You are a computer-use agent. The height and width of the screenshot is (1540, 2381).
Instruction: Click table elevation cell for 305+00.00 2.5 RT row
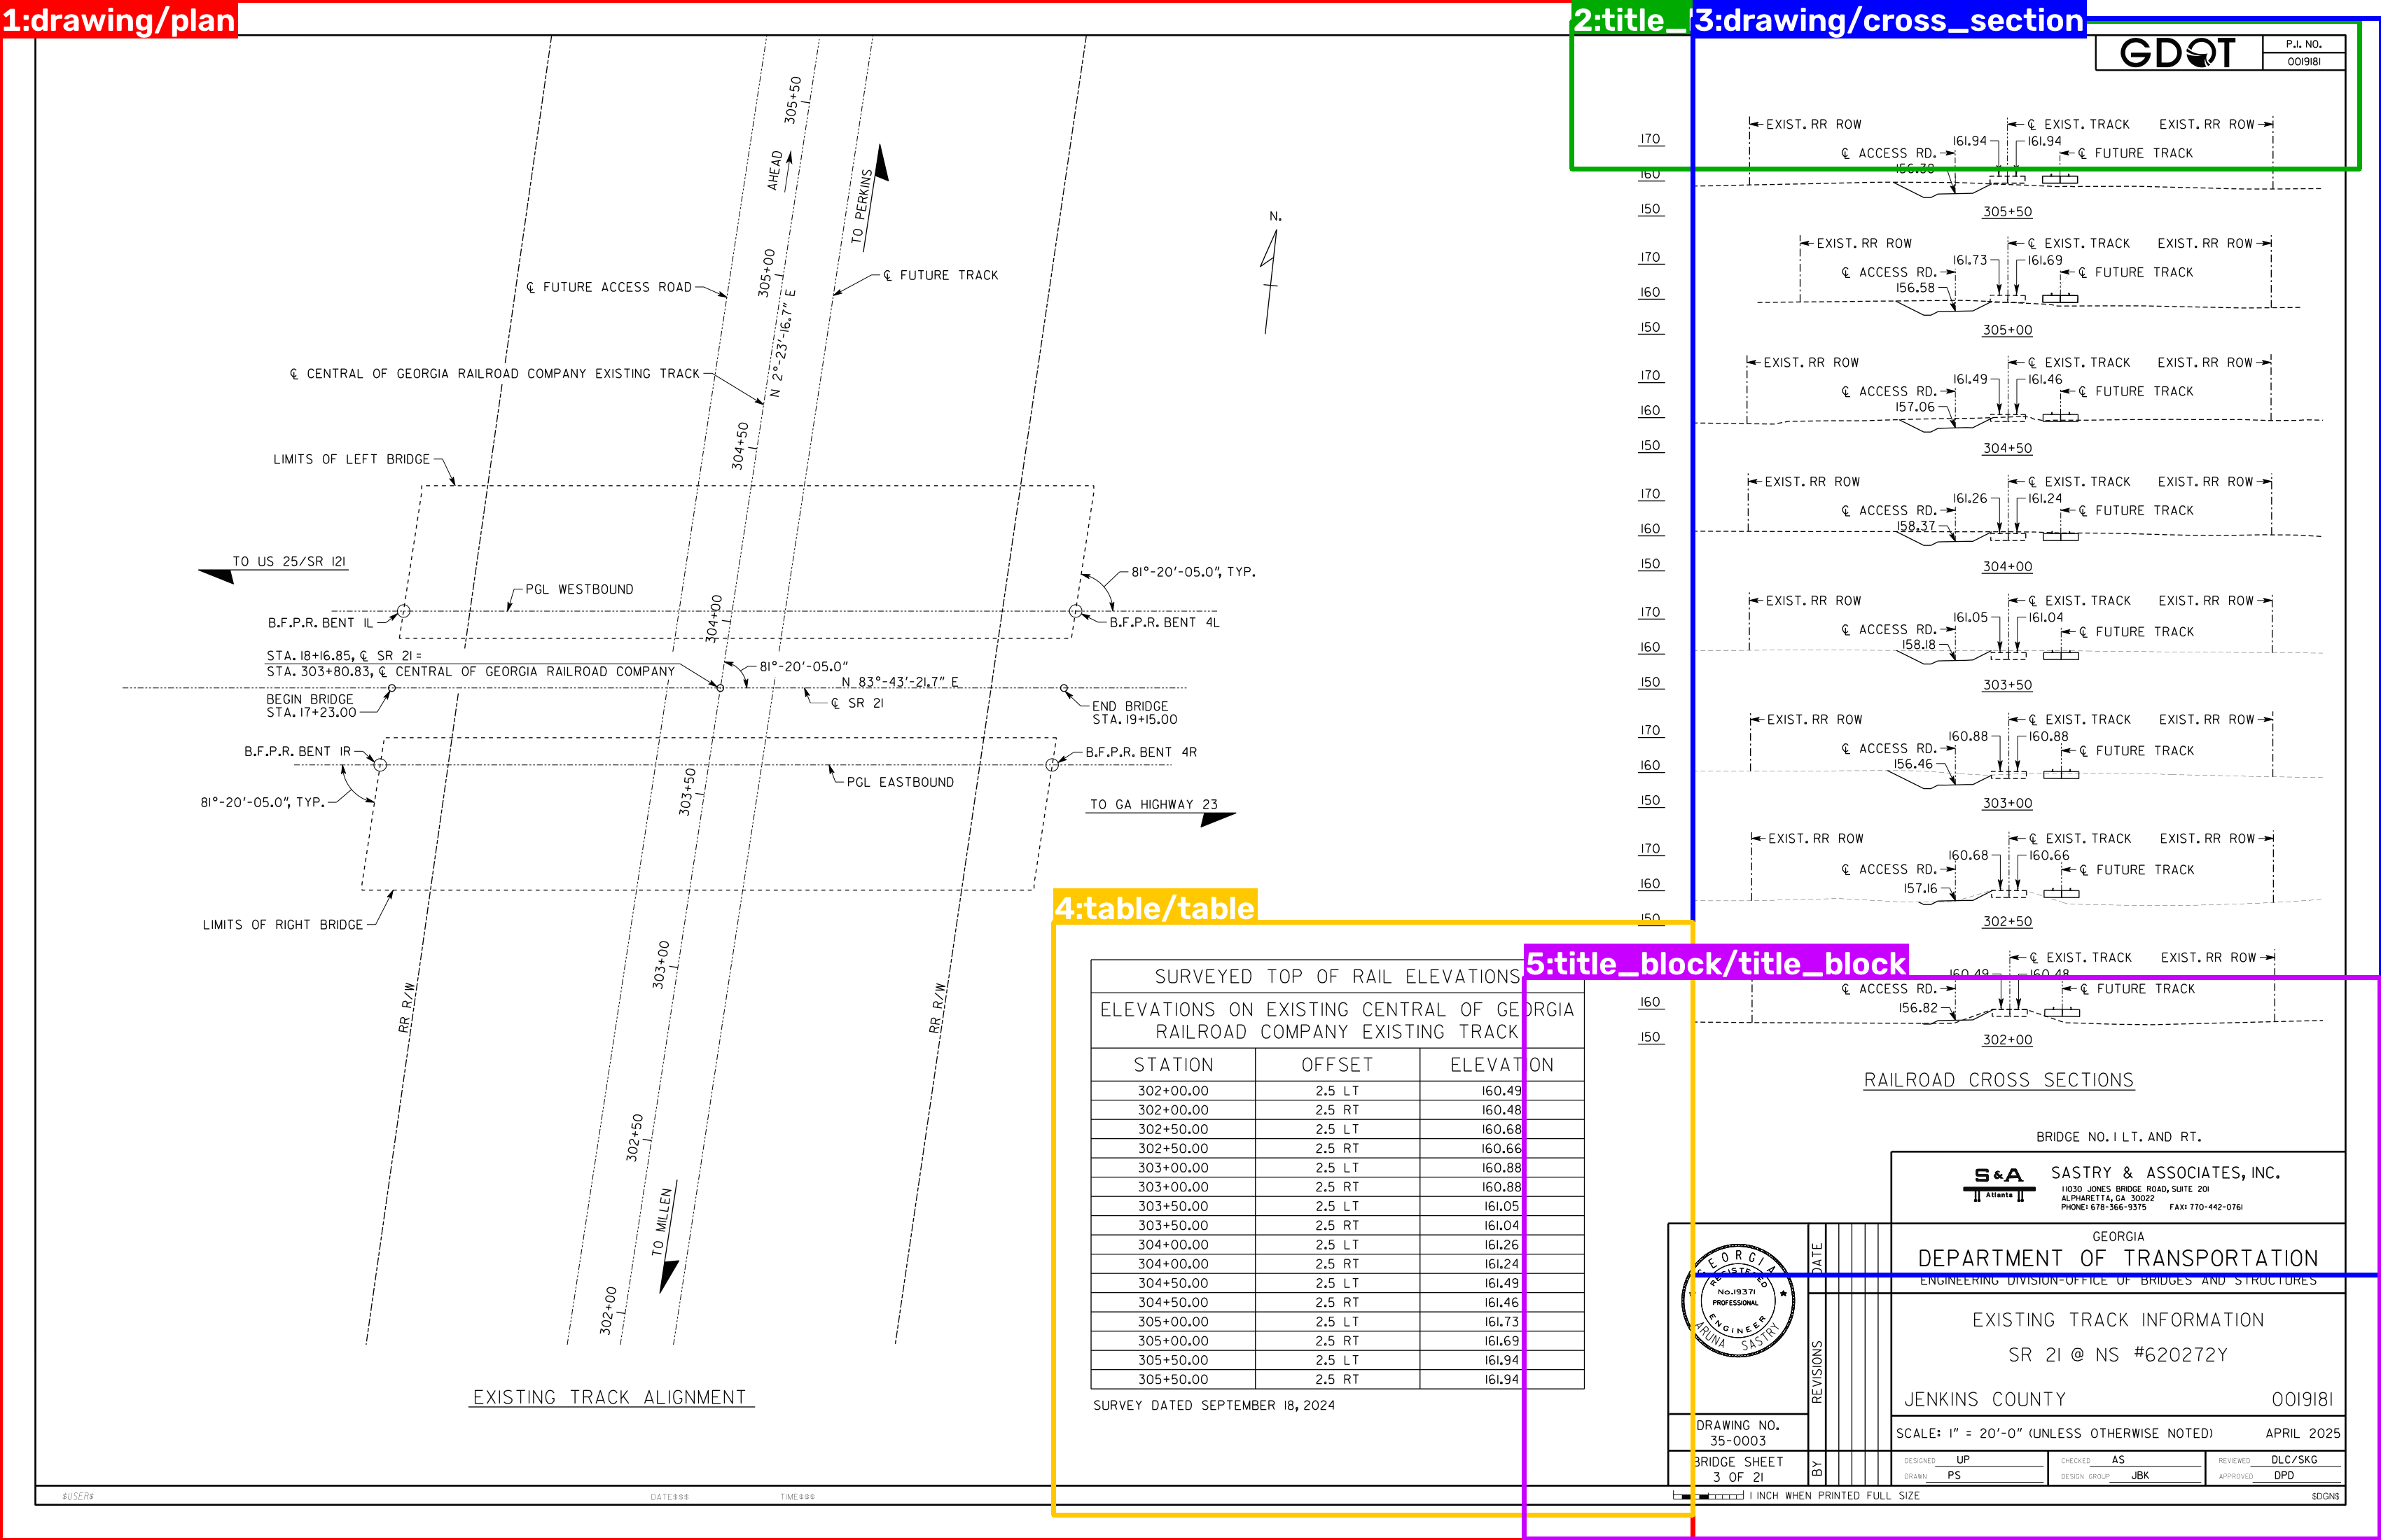coord(1501,1341)
